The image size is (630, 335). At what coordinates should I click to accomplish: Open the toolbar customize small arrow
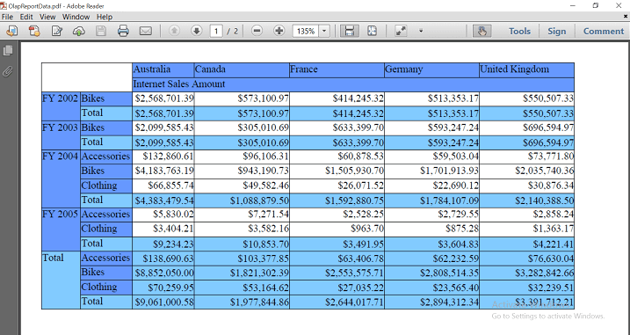pos(421,31)
